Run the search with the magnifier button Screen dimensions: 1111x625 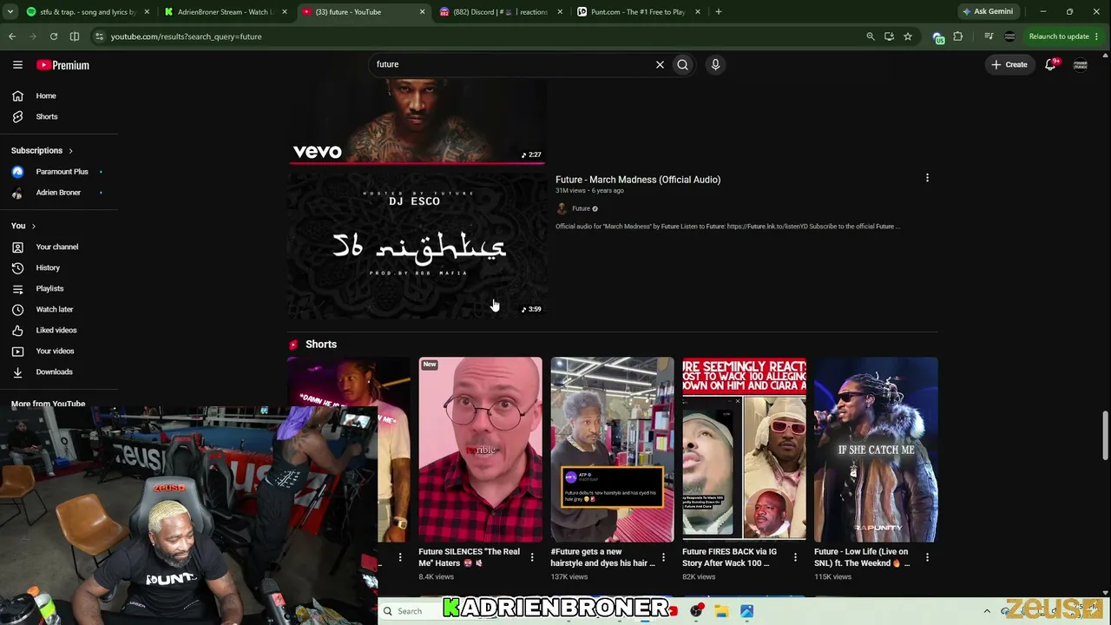[683, 64]
